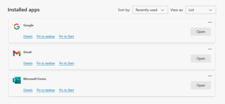Open more options for Google app
225x104 pixels.
click(x=210, y=22)
